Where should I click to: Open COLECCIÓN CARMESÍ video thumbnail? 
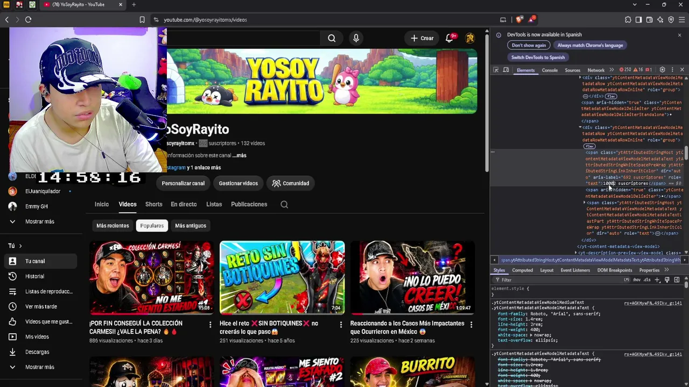pos(152,277)
